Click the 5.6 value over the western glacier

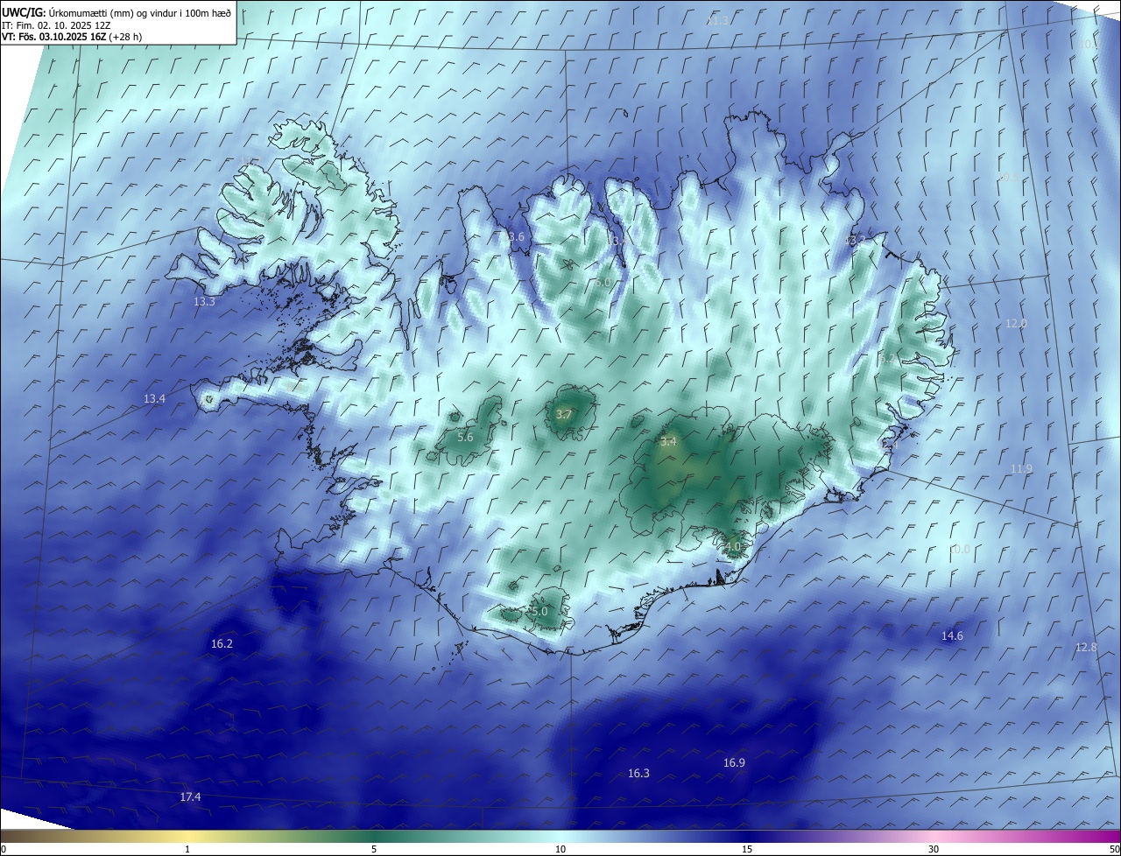click(x=465, y=437)
